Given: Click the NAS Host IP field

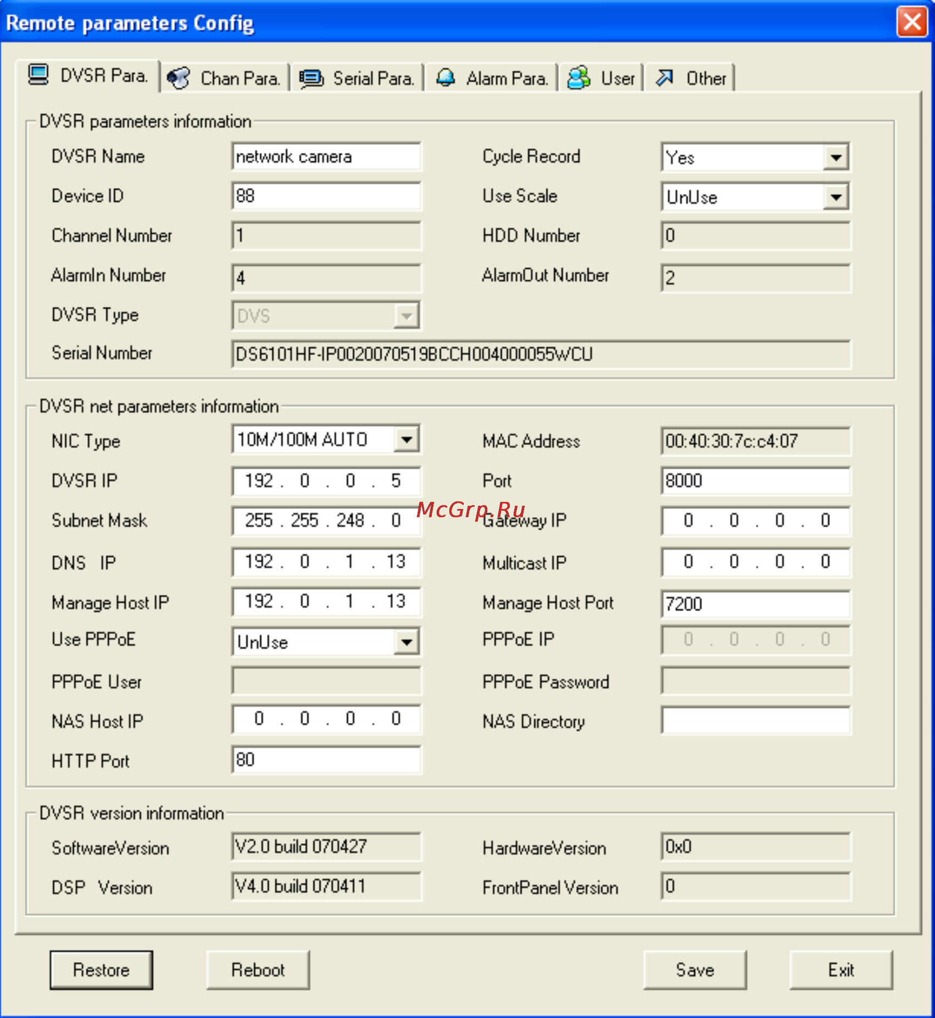Looking at the screenshot, I should coord(326,719).
